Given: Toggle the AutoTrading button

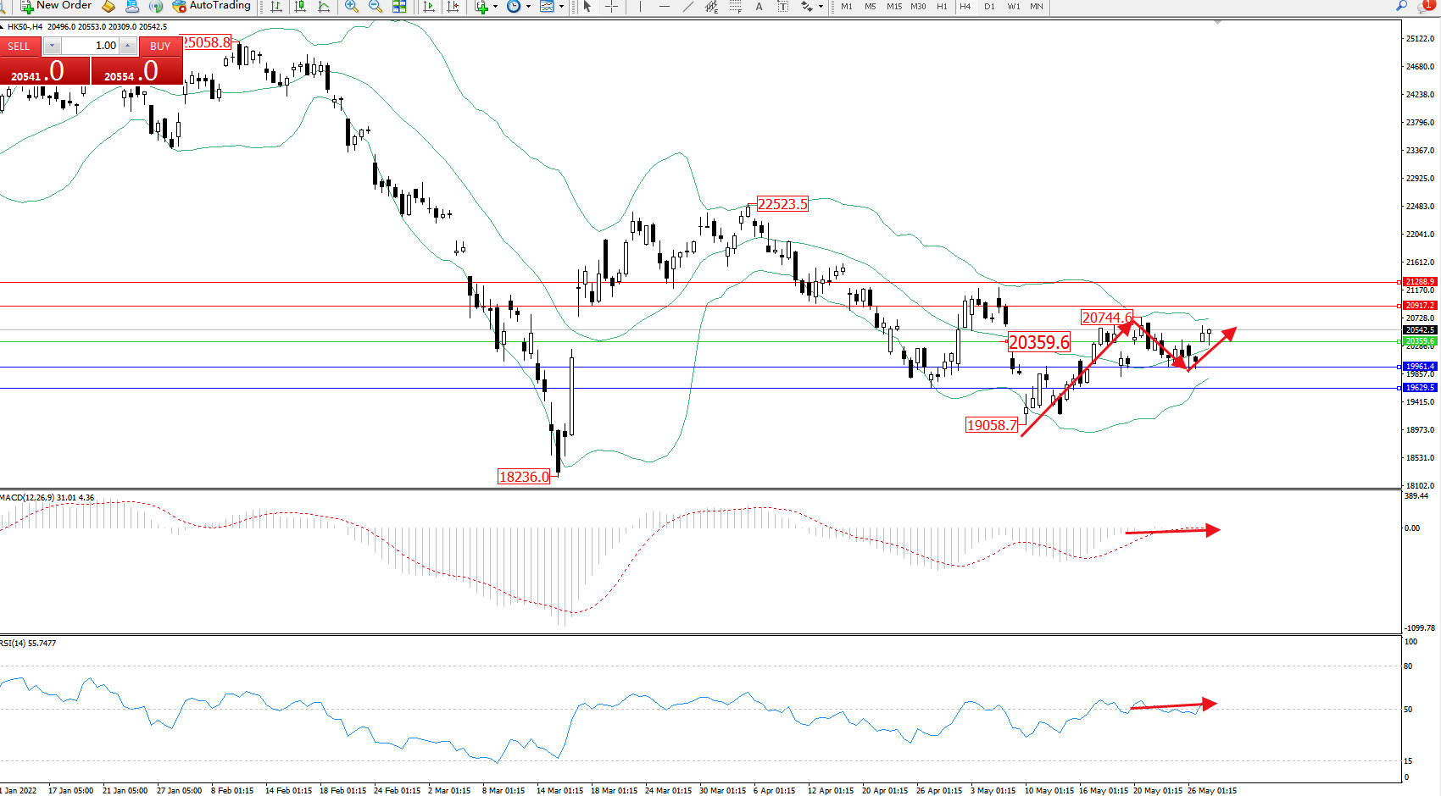Looking at the screenshot, I should 212,6.
